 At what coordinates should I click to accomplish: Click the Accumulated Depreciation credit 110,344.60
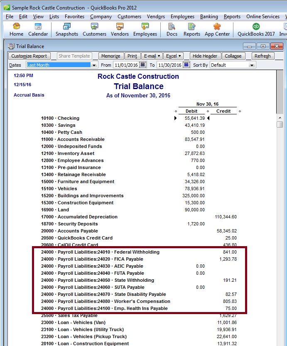pyautogui.click(x=226, y=217)
